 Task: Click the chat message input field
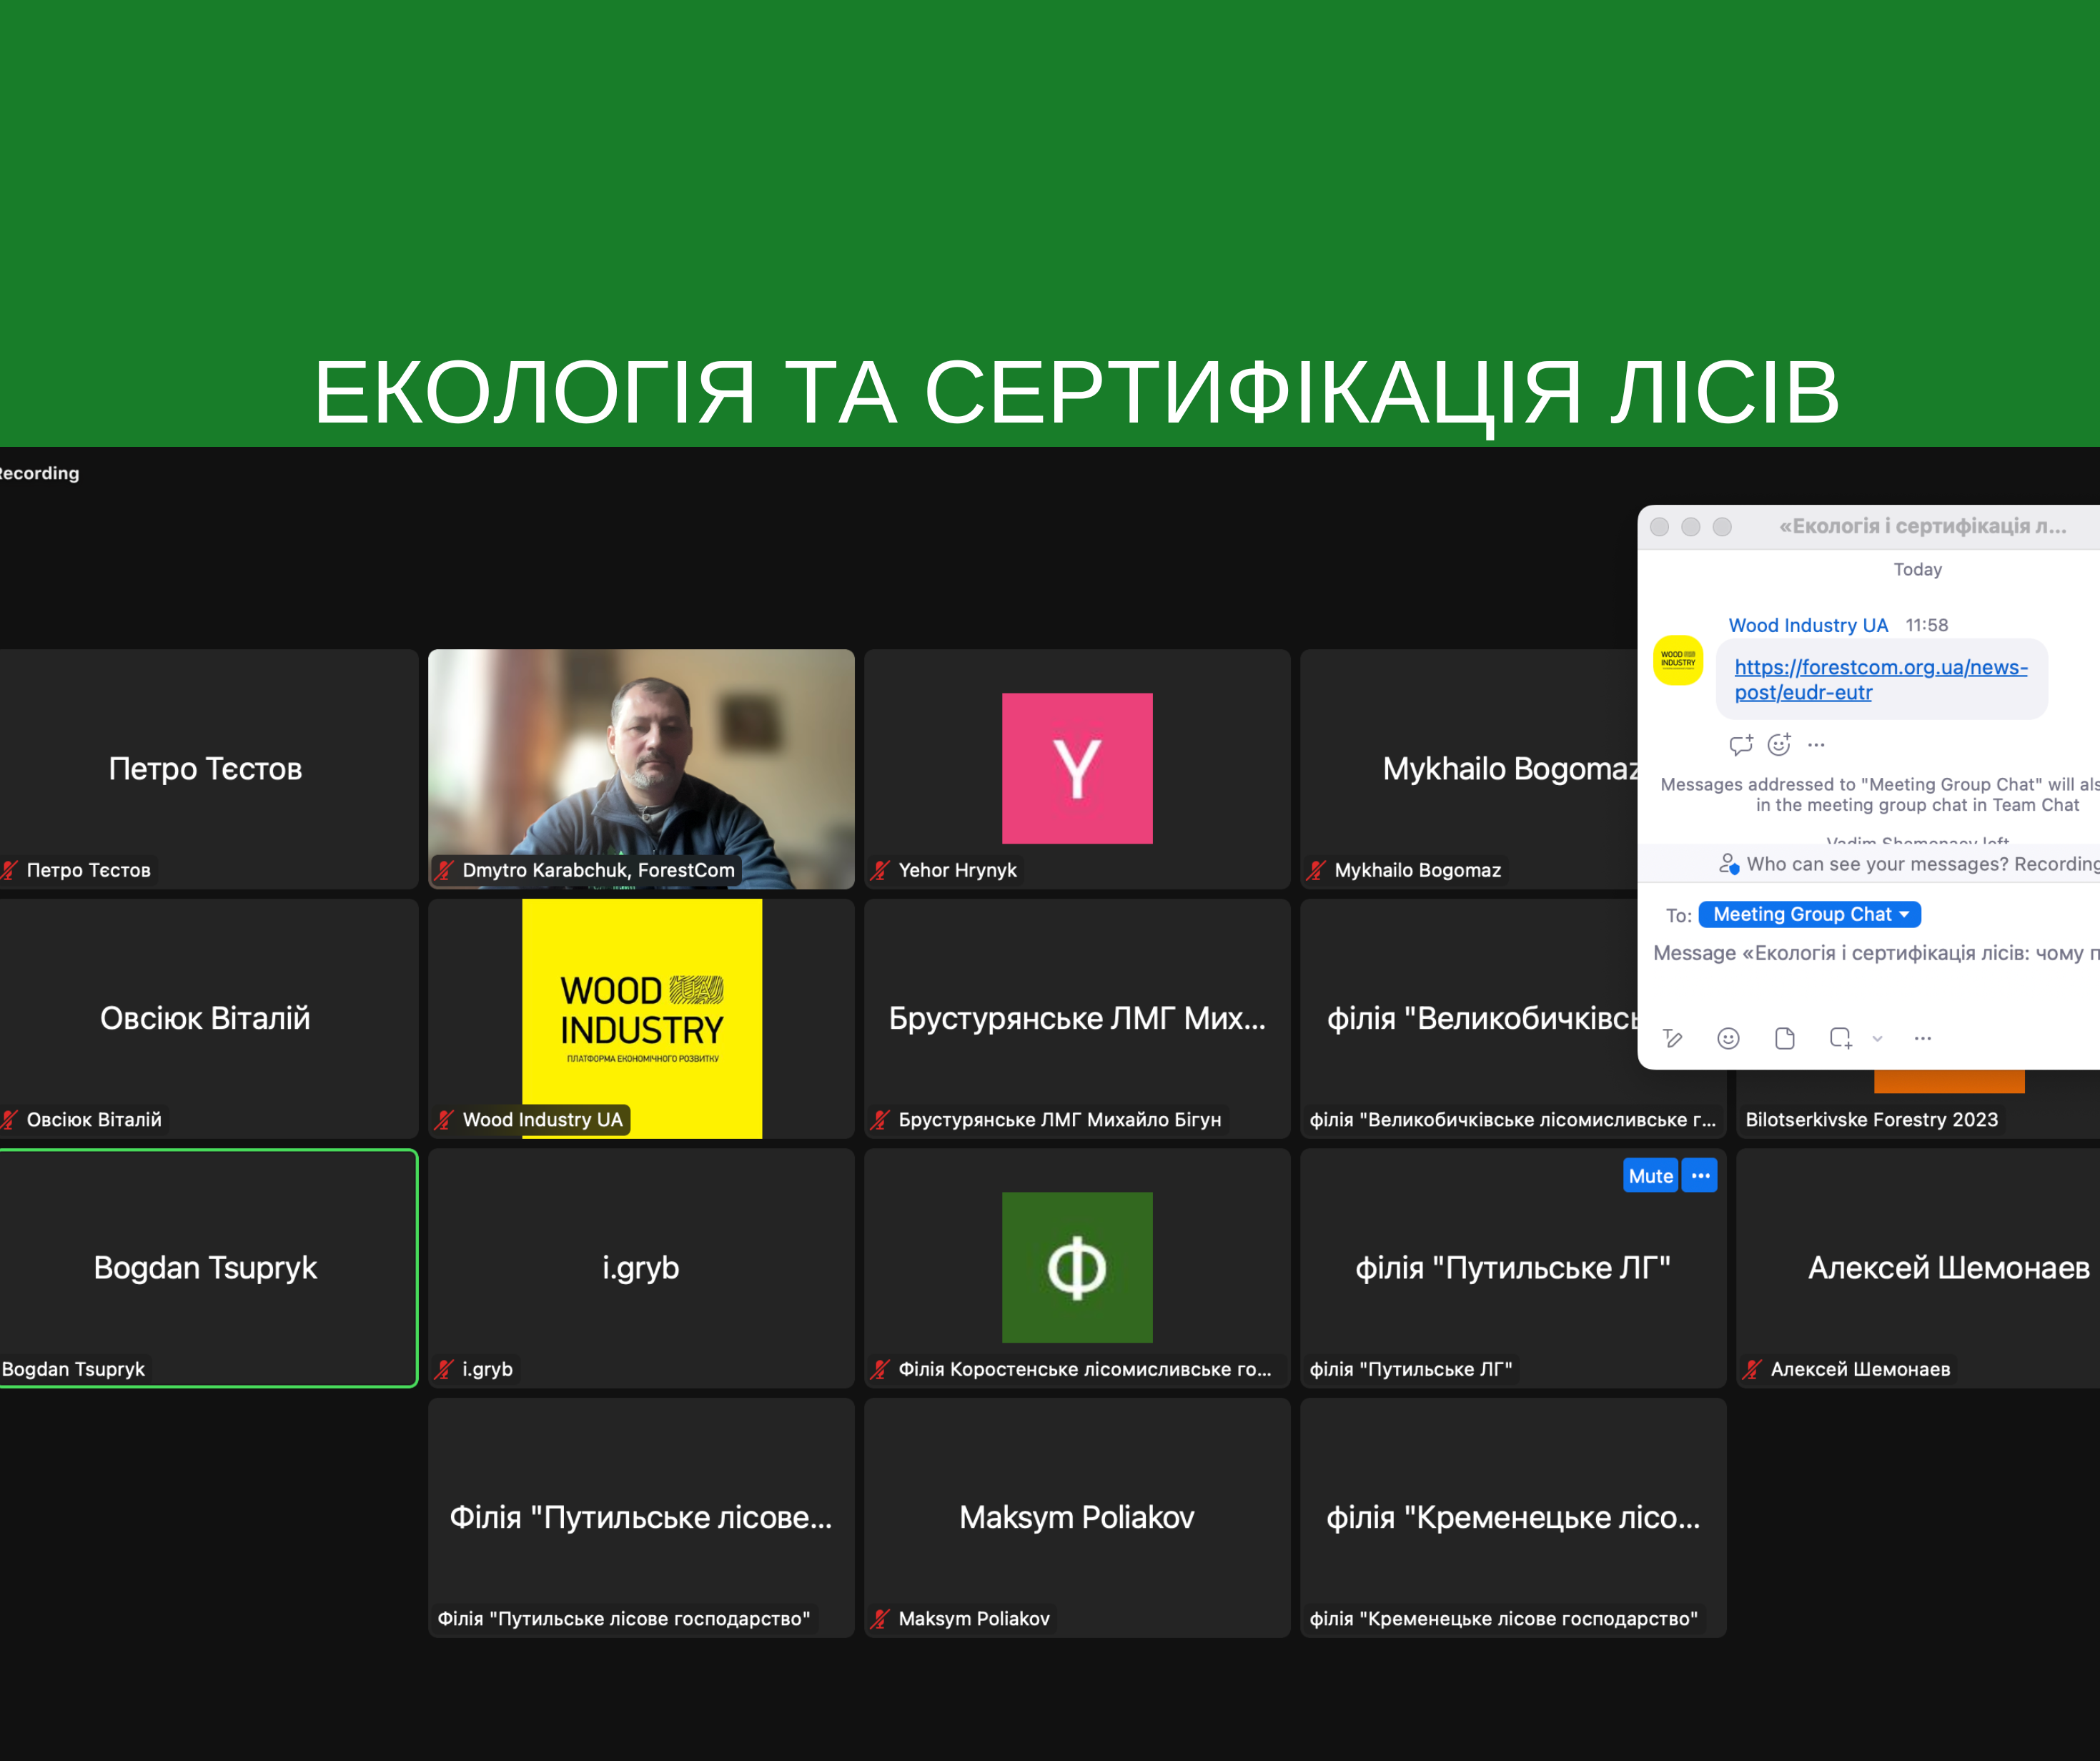(x=1876, y=954)
